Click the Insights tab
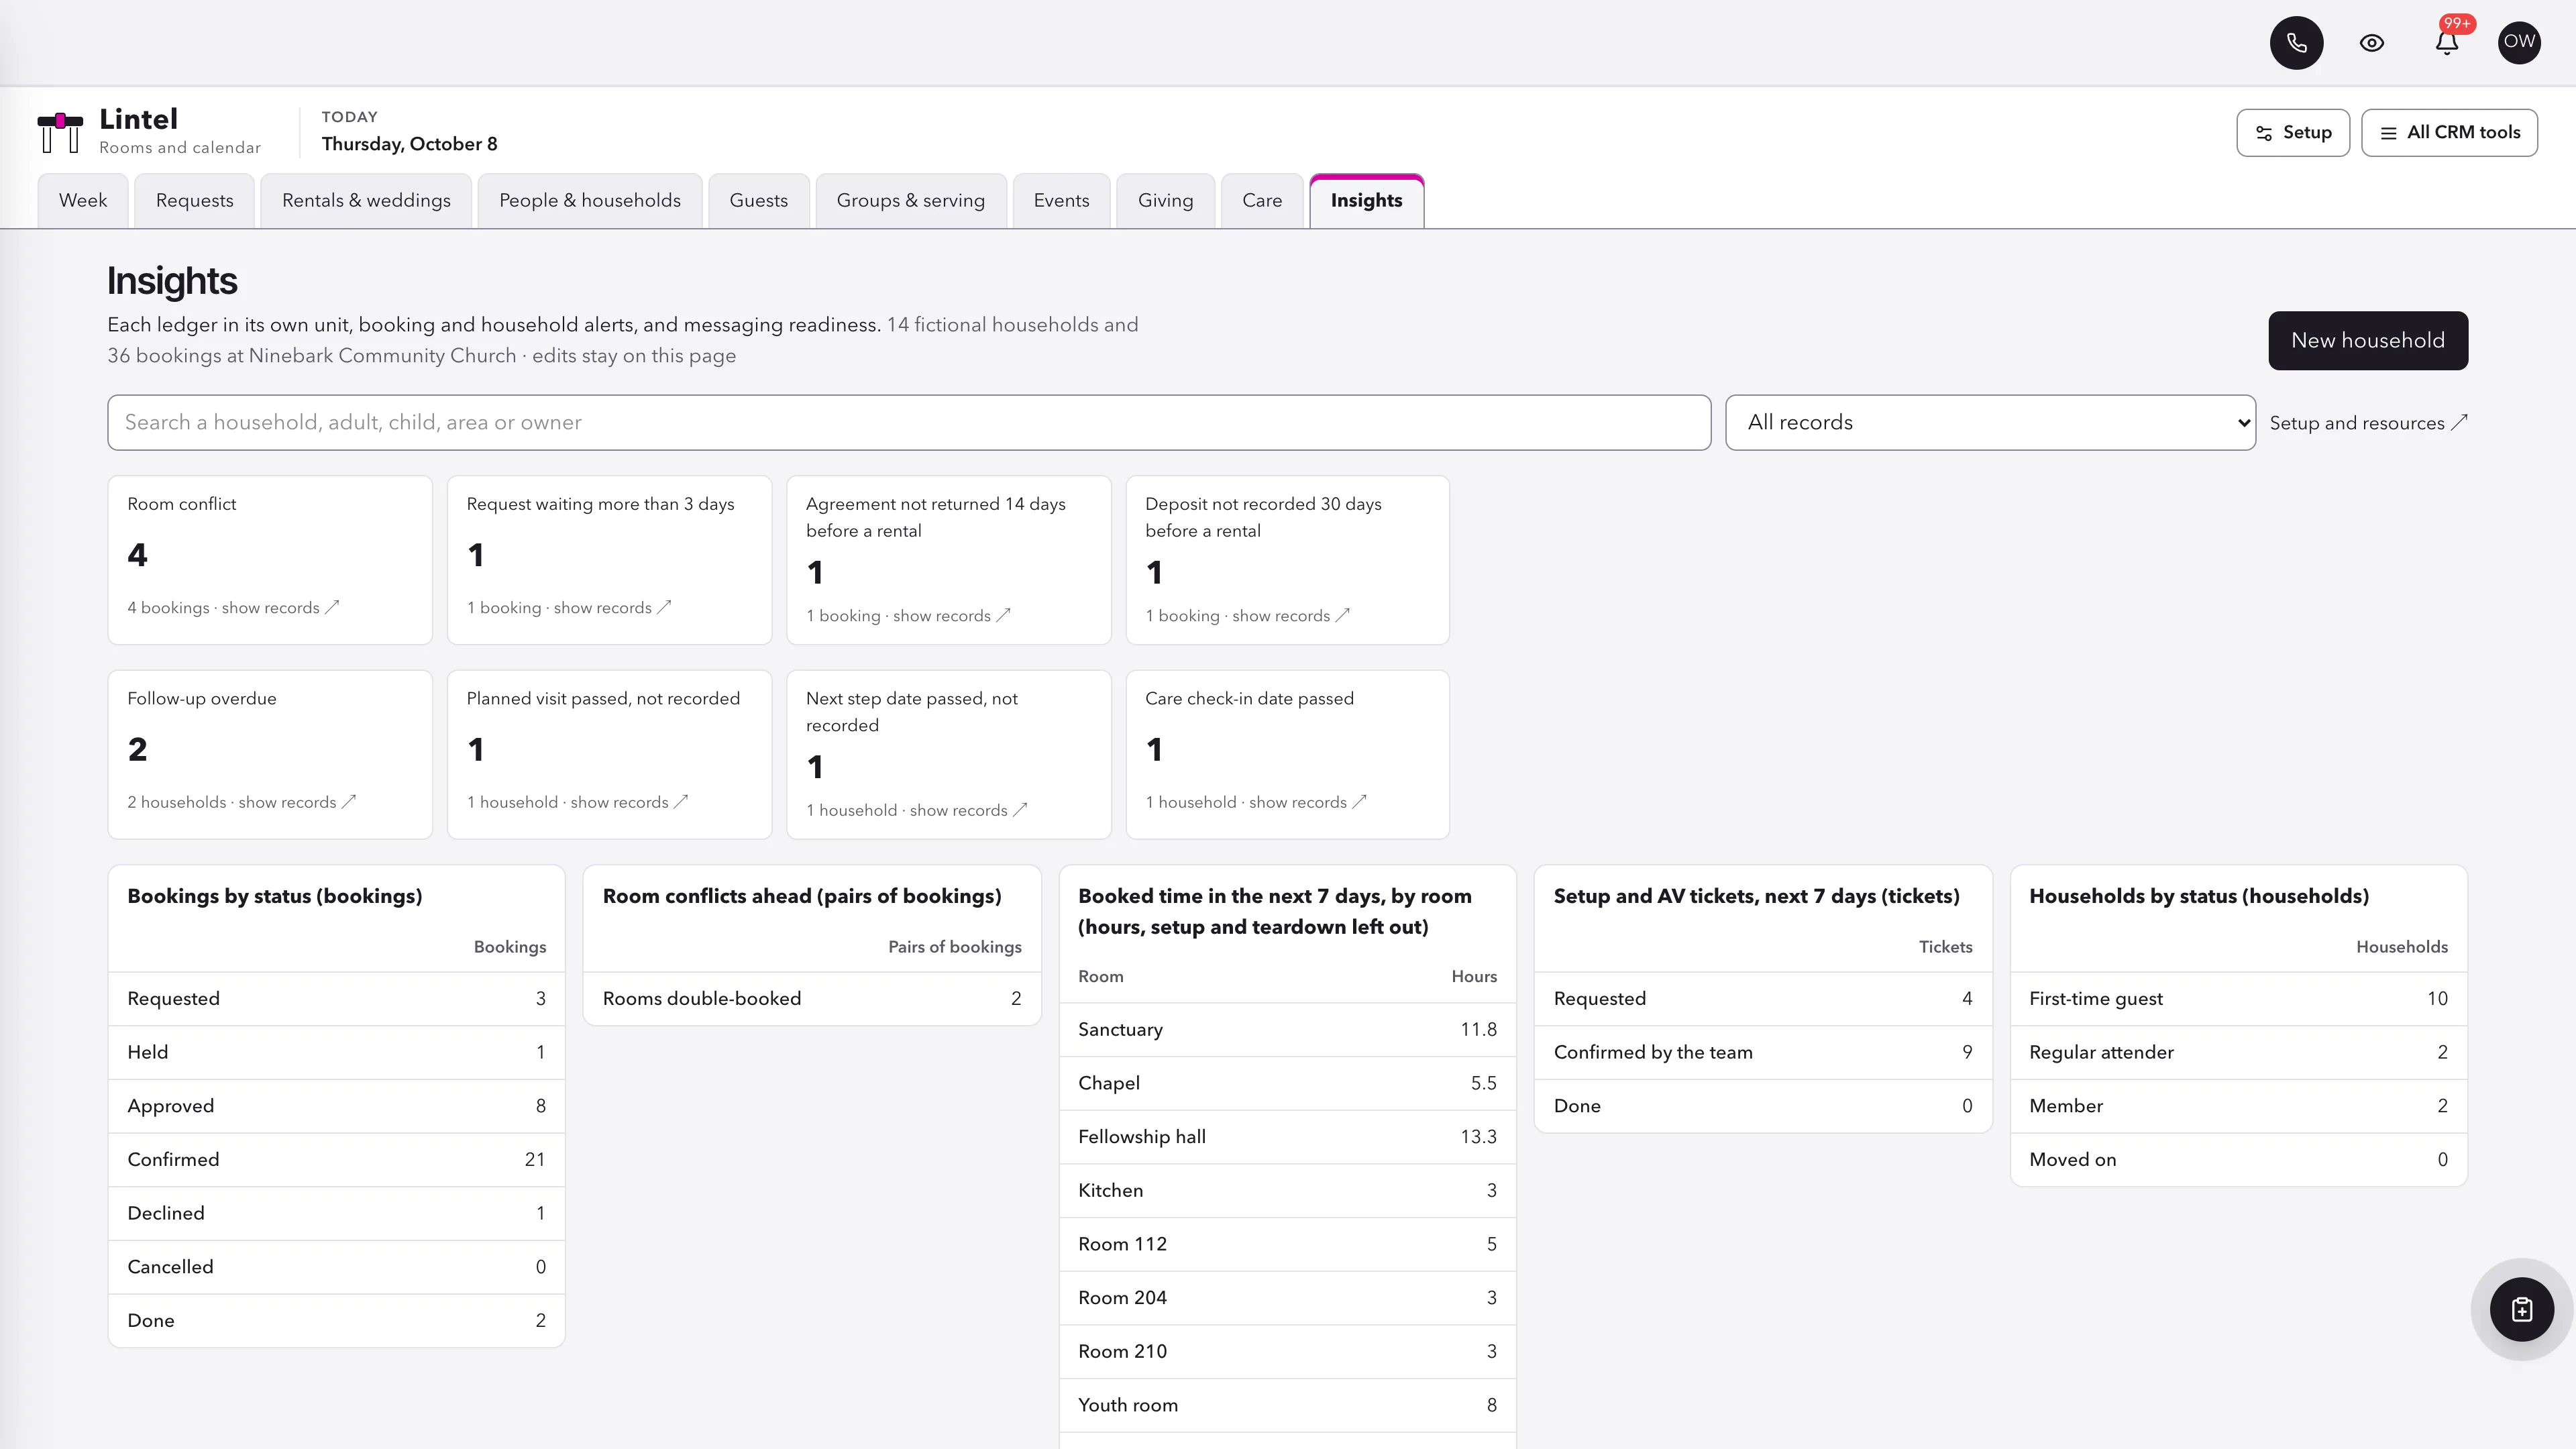The image size is (2576, 1449). [x=1366, y=201]
